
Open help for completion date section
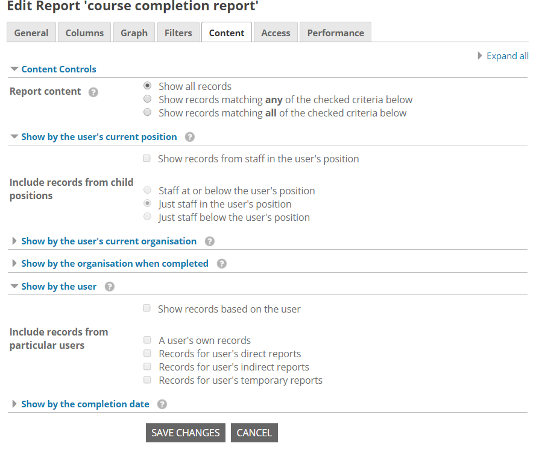coord(162,404)
